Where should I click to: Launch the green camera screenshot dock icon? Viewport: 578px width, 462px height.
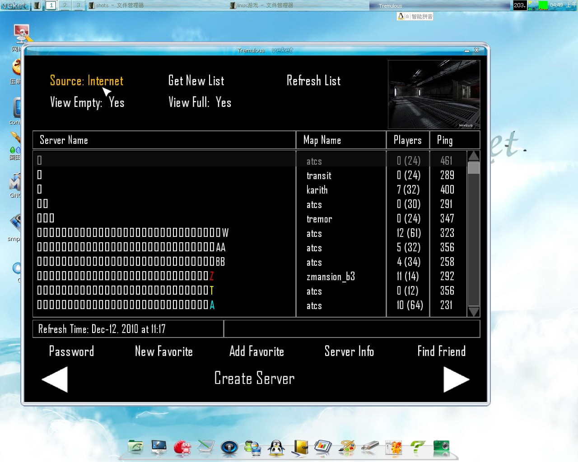tap(441, 447)
